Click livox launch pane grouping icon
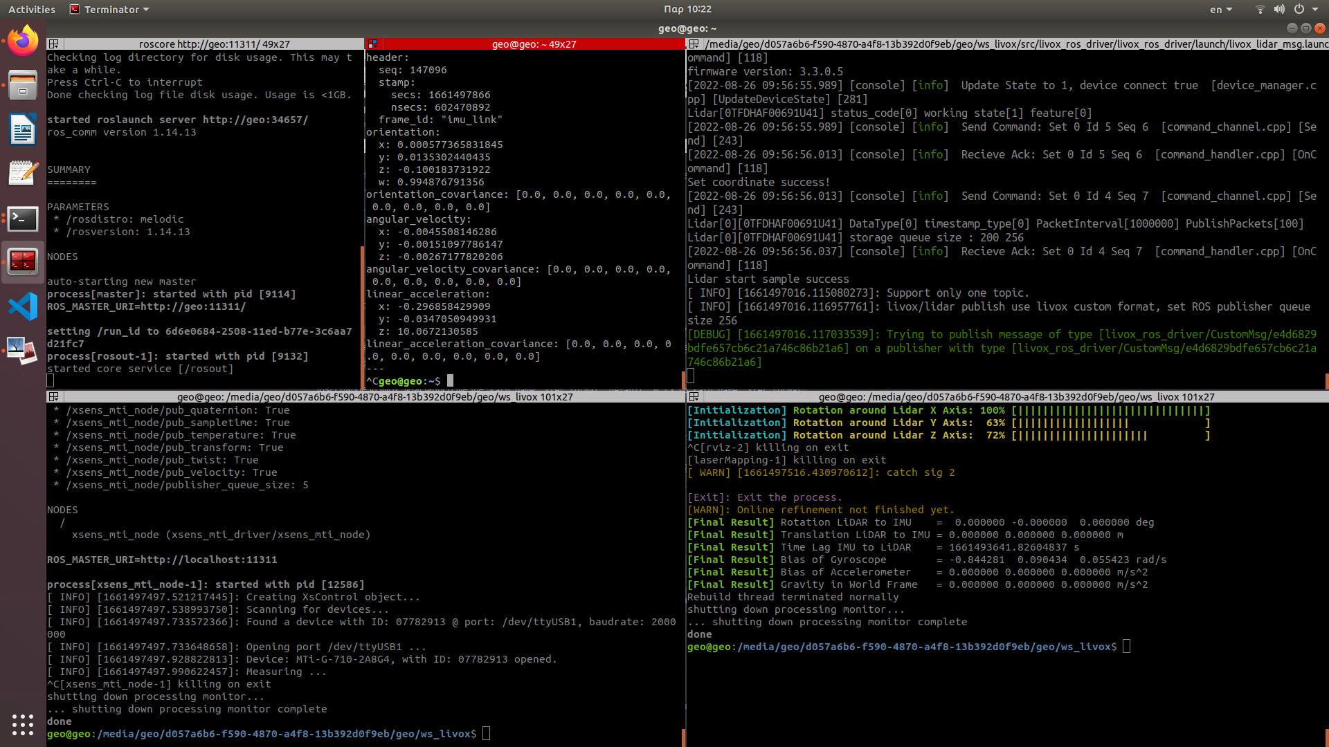 pos(694,44)
